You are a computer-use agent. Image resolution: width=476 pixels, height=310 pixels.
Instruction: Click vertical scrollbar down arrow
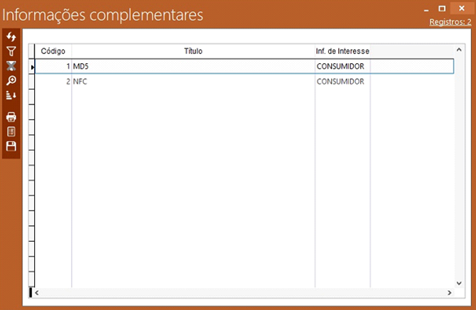[459, 283]
